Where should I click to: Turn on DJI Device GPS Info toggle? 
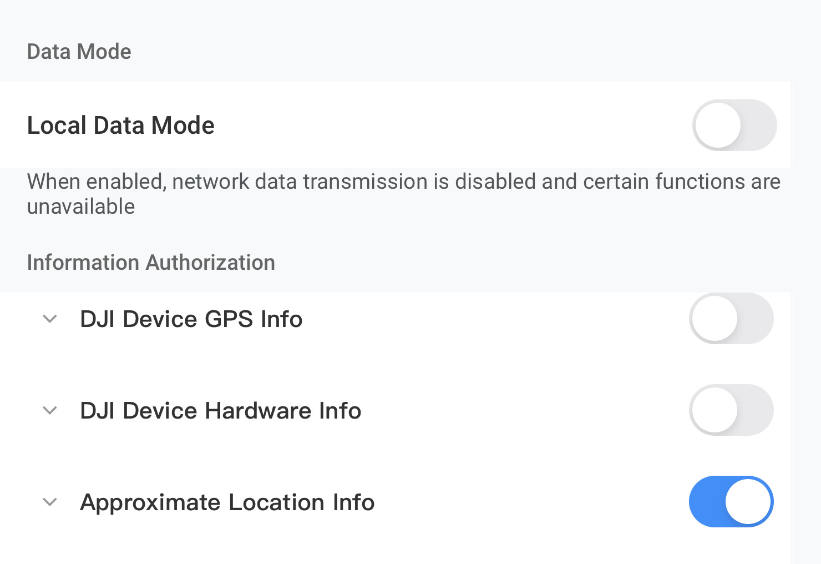pos(731,319)
